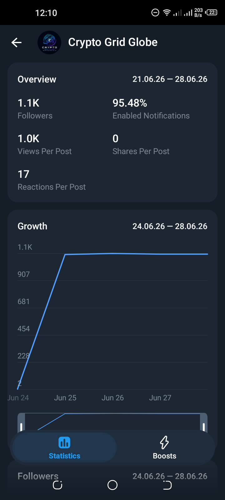Tap the Android recent apps icon

[x=57, y=485]
